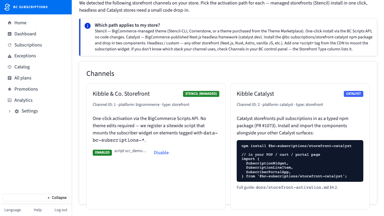
Task: Disable the Kibble & Co. Storefront script
Action: click(x=161, y=153)
